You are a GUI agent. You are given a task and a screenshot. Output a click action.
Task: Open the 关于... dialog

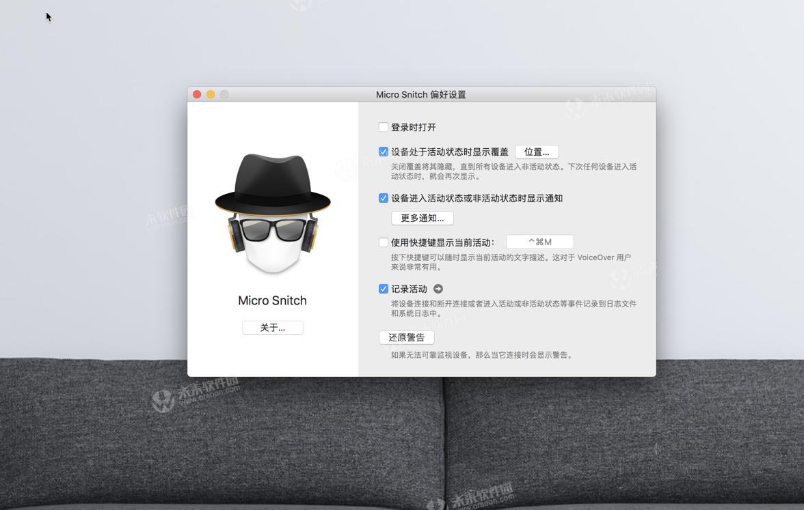coord(272,327)
